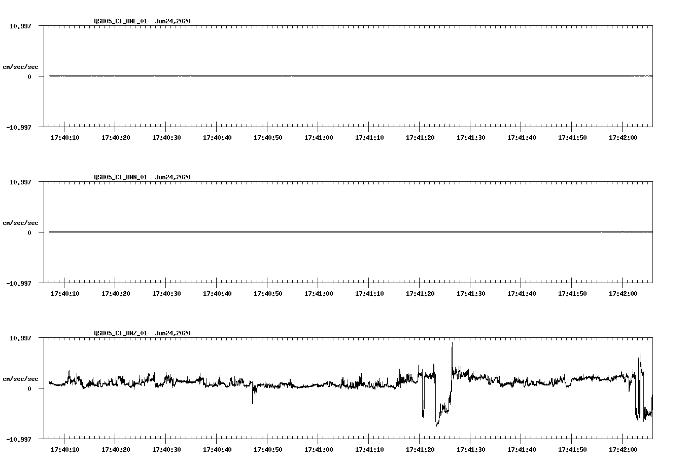Click 17:40:20 time label under HNN plot
689x468 pixels.
coord(116,293)
